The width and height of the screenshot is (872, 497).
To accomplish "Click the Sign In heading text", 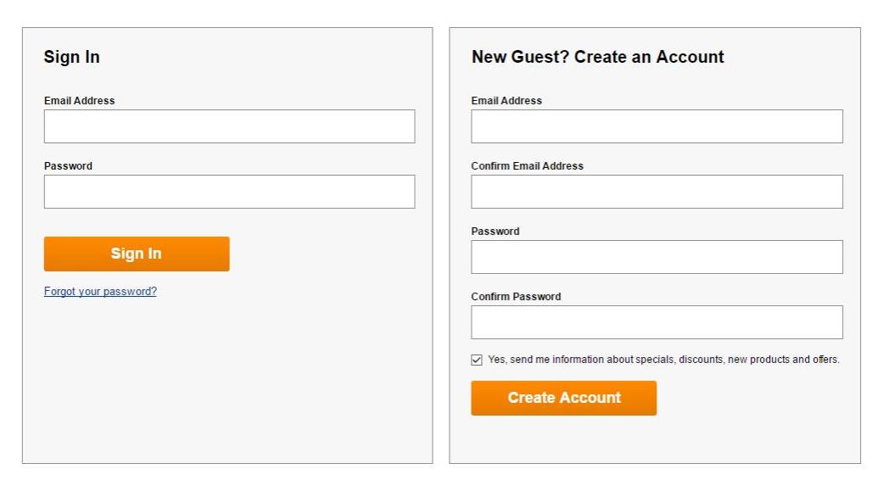I will [72, 58].
